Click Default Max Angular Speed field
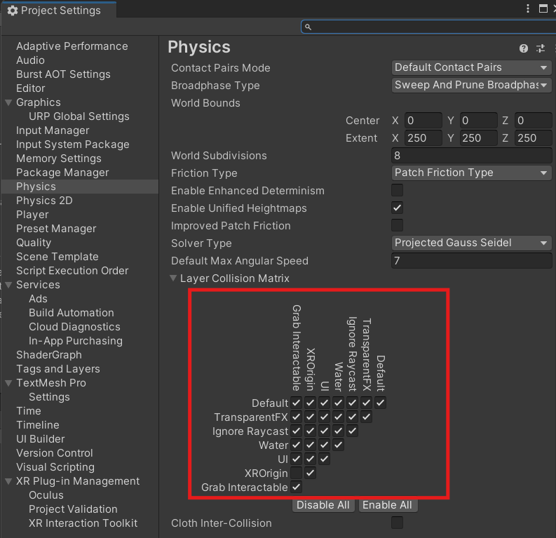The height and width of the screenshot is (538, 556). [x=472, y=261]
